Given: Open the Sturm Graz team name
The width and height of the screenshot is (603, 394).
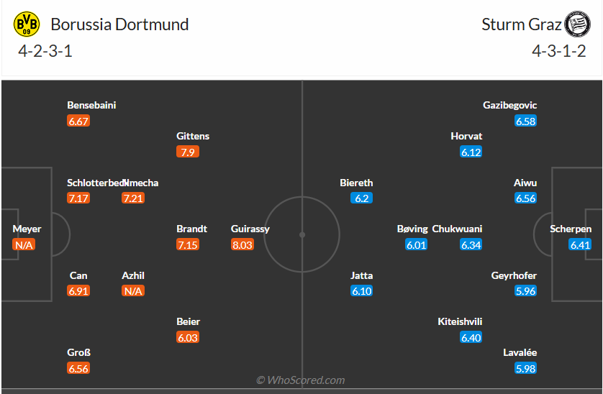Looking at the screenshot, I should click(x=522, y=24).
